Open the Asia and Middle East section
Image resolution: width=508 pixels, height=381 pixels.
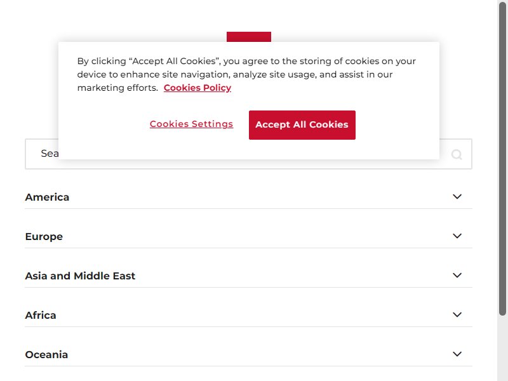click(248, 276)
